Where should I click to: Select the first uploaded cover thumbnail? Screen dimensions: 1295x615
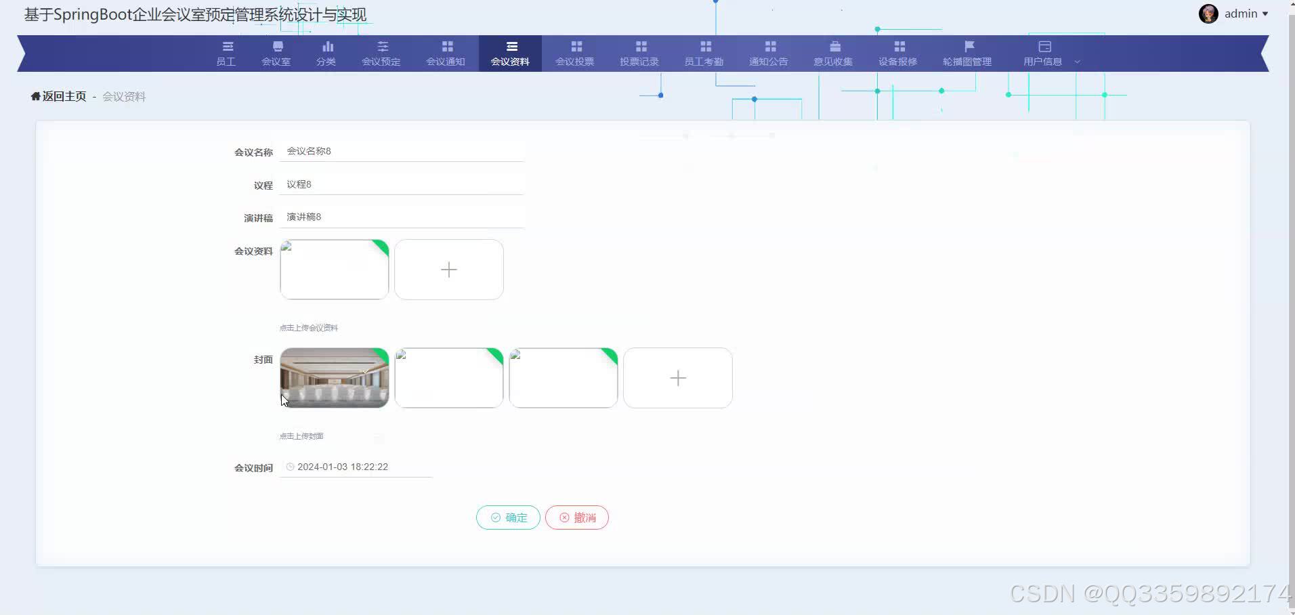tap(334, 377)
